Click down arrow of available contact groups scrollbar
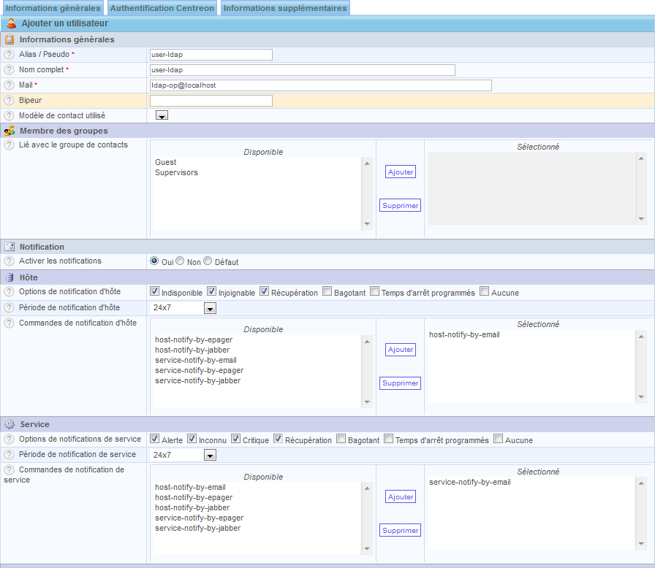 coord(367,224)
